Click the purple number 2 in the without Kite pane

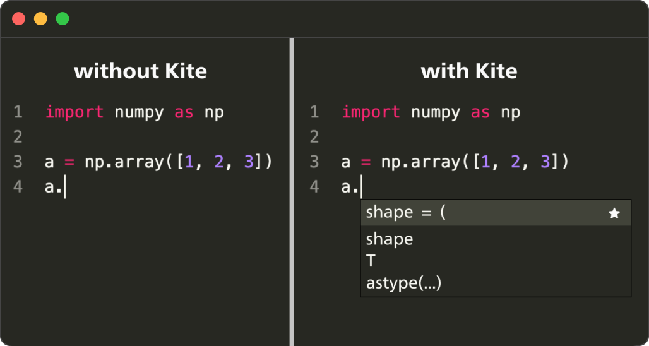(x=218, y=162)
